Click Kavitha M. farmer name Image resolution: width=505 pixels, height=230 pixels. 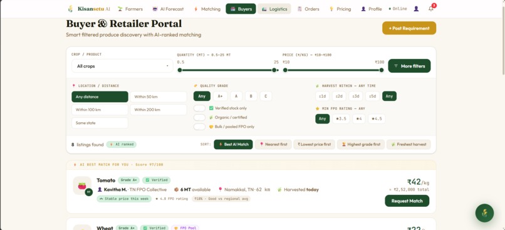tap(115, 190)
